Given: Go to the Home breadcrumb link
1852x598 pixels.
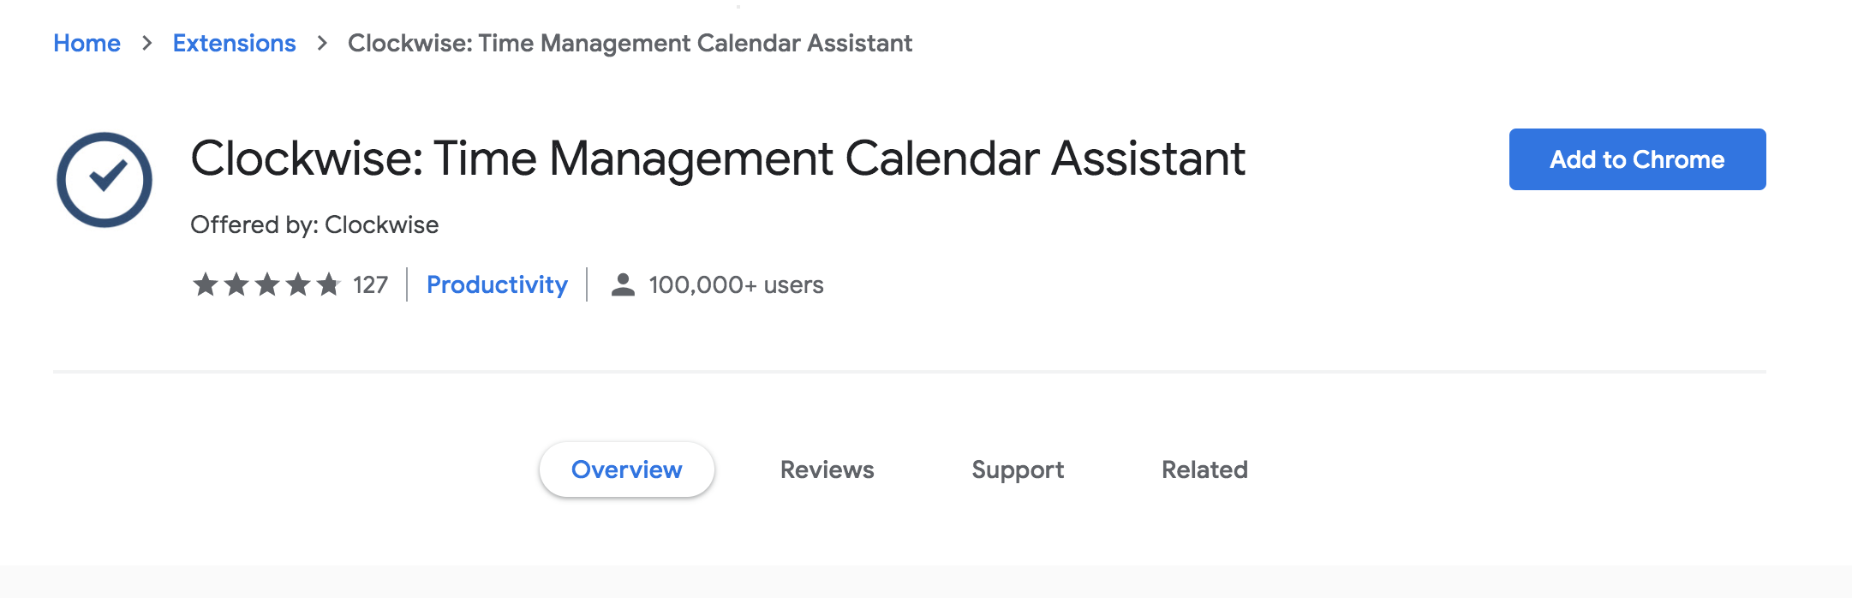Looking at the screenshot, I should (87, 43).
